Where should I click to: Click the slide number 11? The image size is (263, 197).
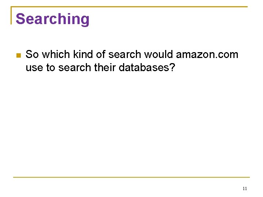(245, 189)
